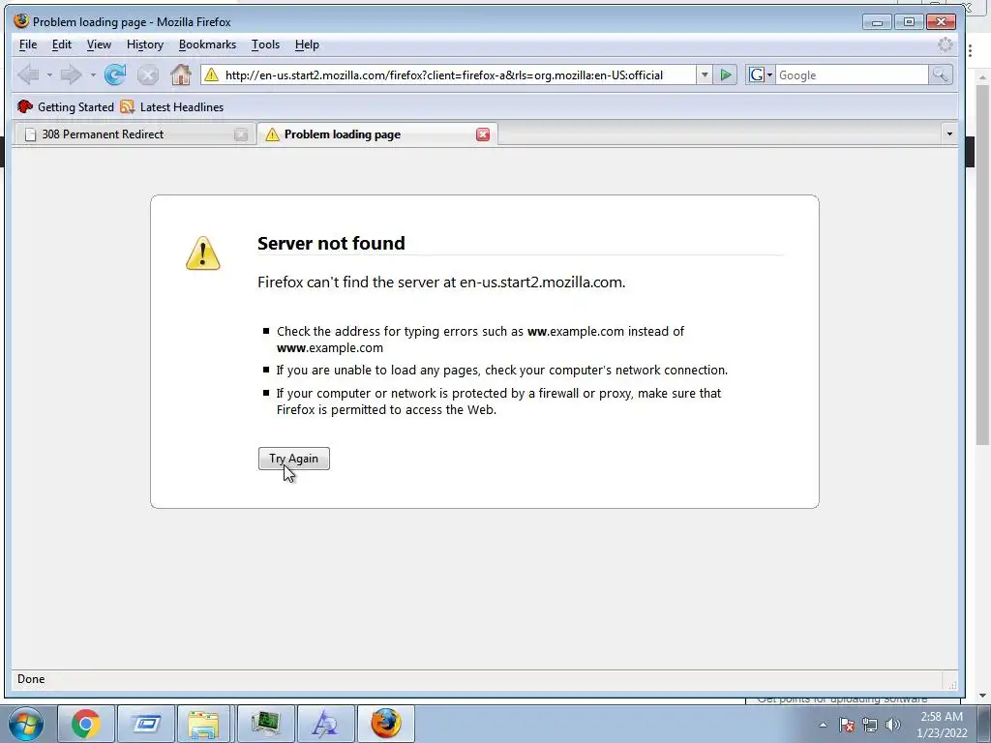The height and width of the screenshot is (743, 991).
Task: Click the volume speaker tray icon
Action: [x=893, y=725]
